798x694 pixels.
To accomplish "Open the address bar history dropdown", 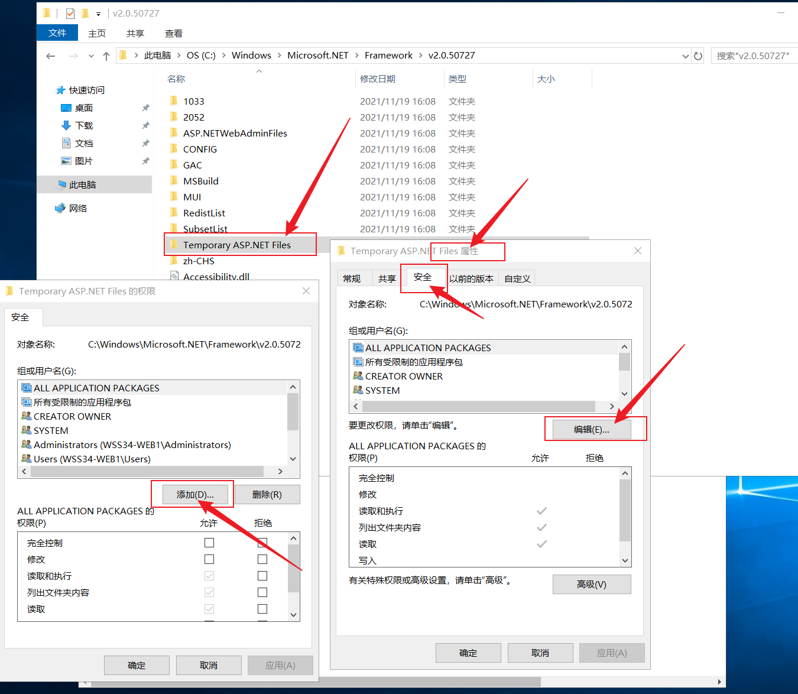I will [x=685, y=56].
